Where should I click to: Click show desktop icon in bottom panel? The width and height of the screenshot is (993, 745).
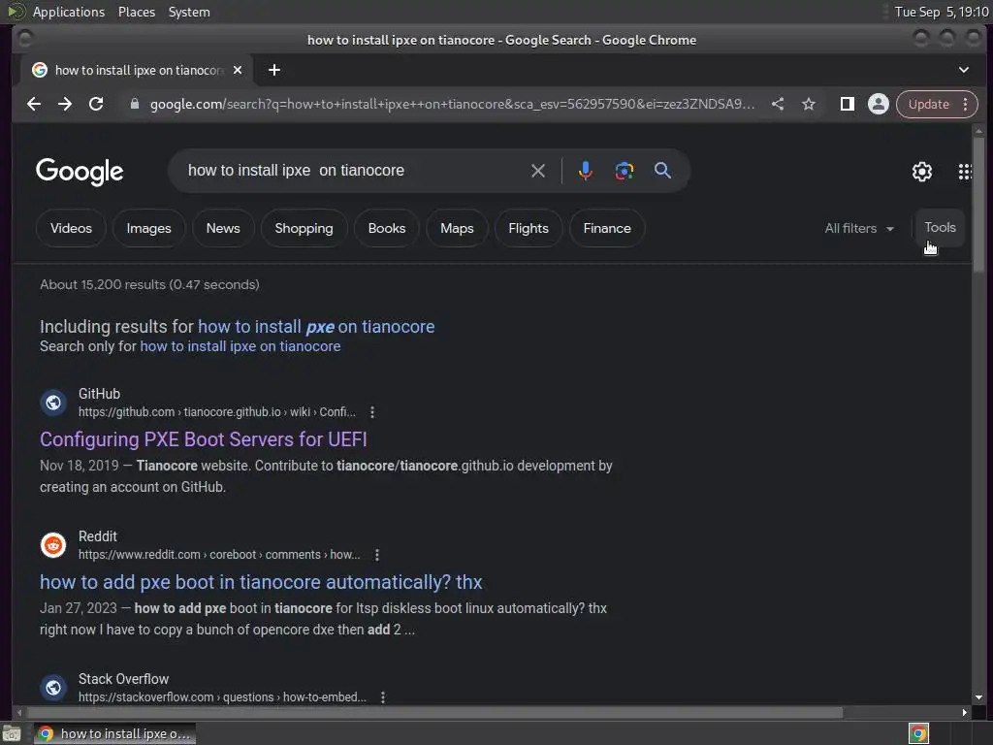click(12, 733)
